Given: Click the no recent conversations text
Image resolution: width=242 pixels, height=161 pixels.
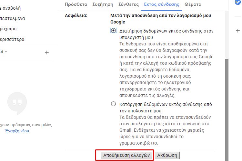Looking at the screenshot, I should [x=26, y=125].
